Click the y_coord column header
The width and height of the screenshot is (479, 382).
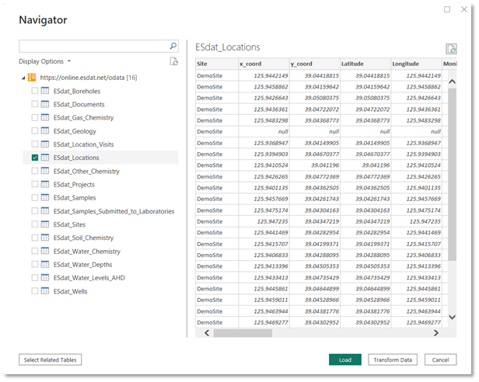pyautogui.click(x=315, y=64)
